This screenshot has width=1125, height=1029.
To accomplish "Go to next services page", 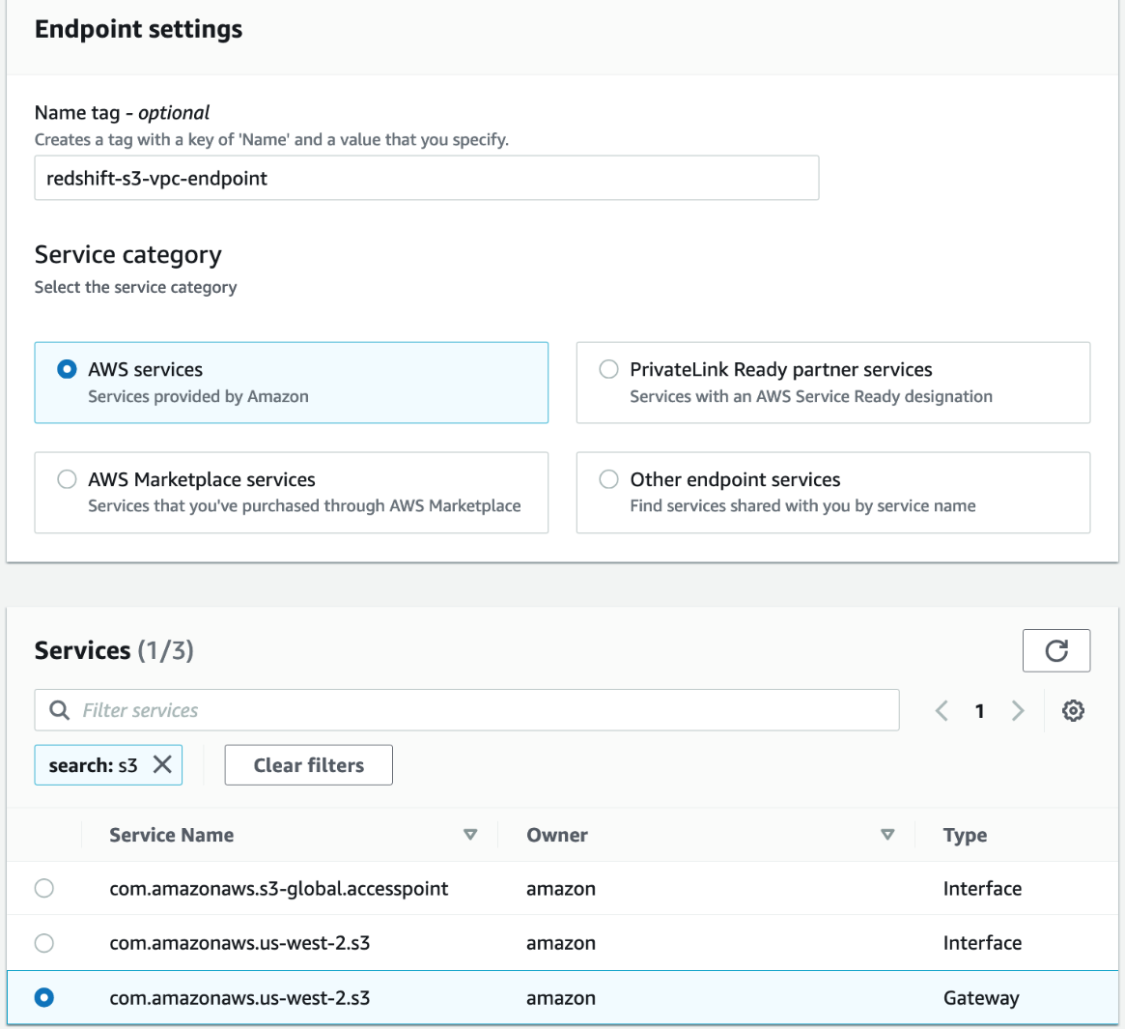I will pyautogui.click(x=1018, y=711).
